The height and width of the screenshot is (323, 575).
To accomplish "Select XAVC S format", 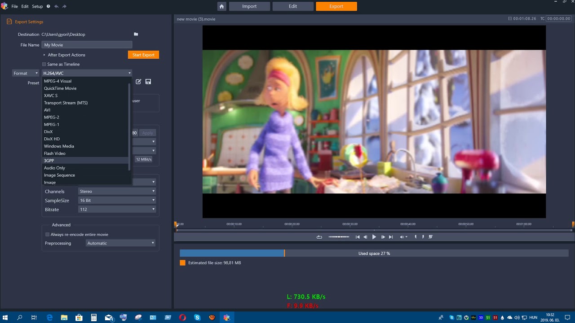I will click(85, 96).
